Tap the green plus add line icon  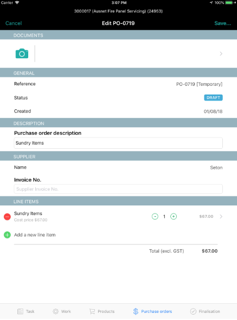(7, 235)
